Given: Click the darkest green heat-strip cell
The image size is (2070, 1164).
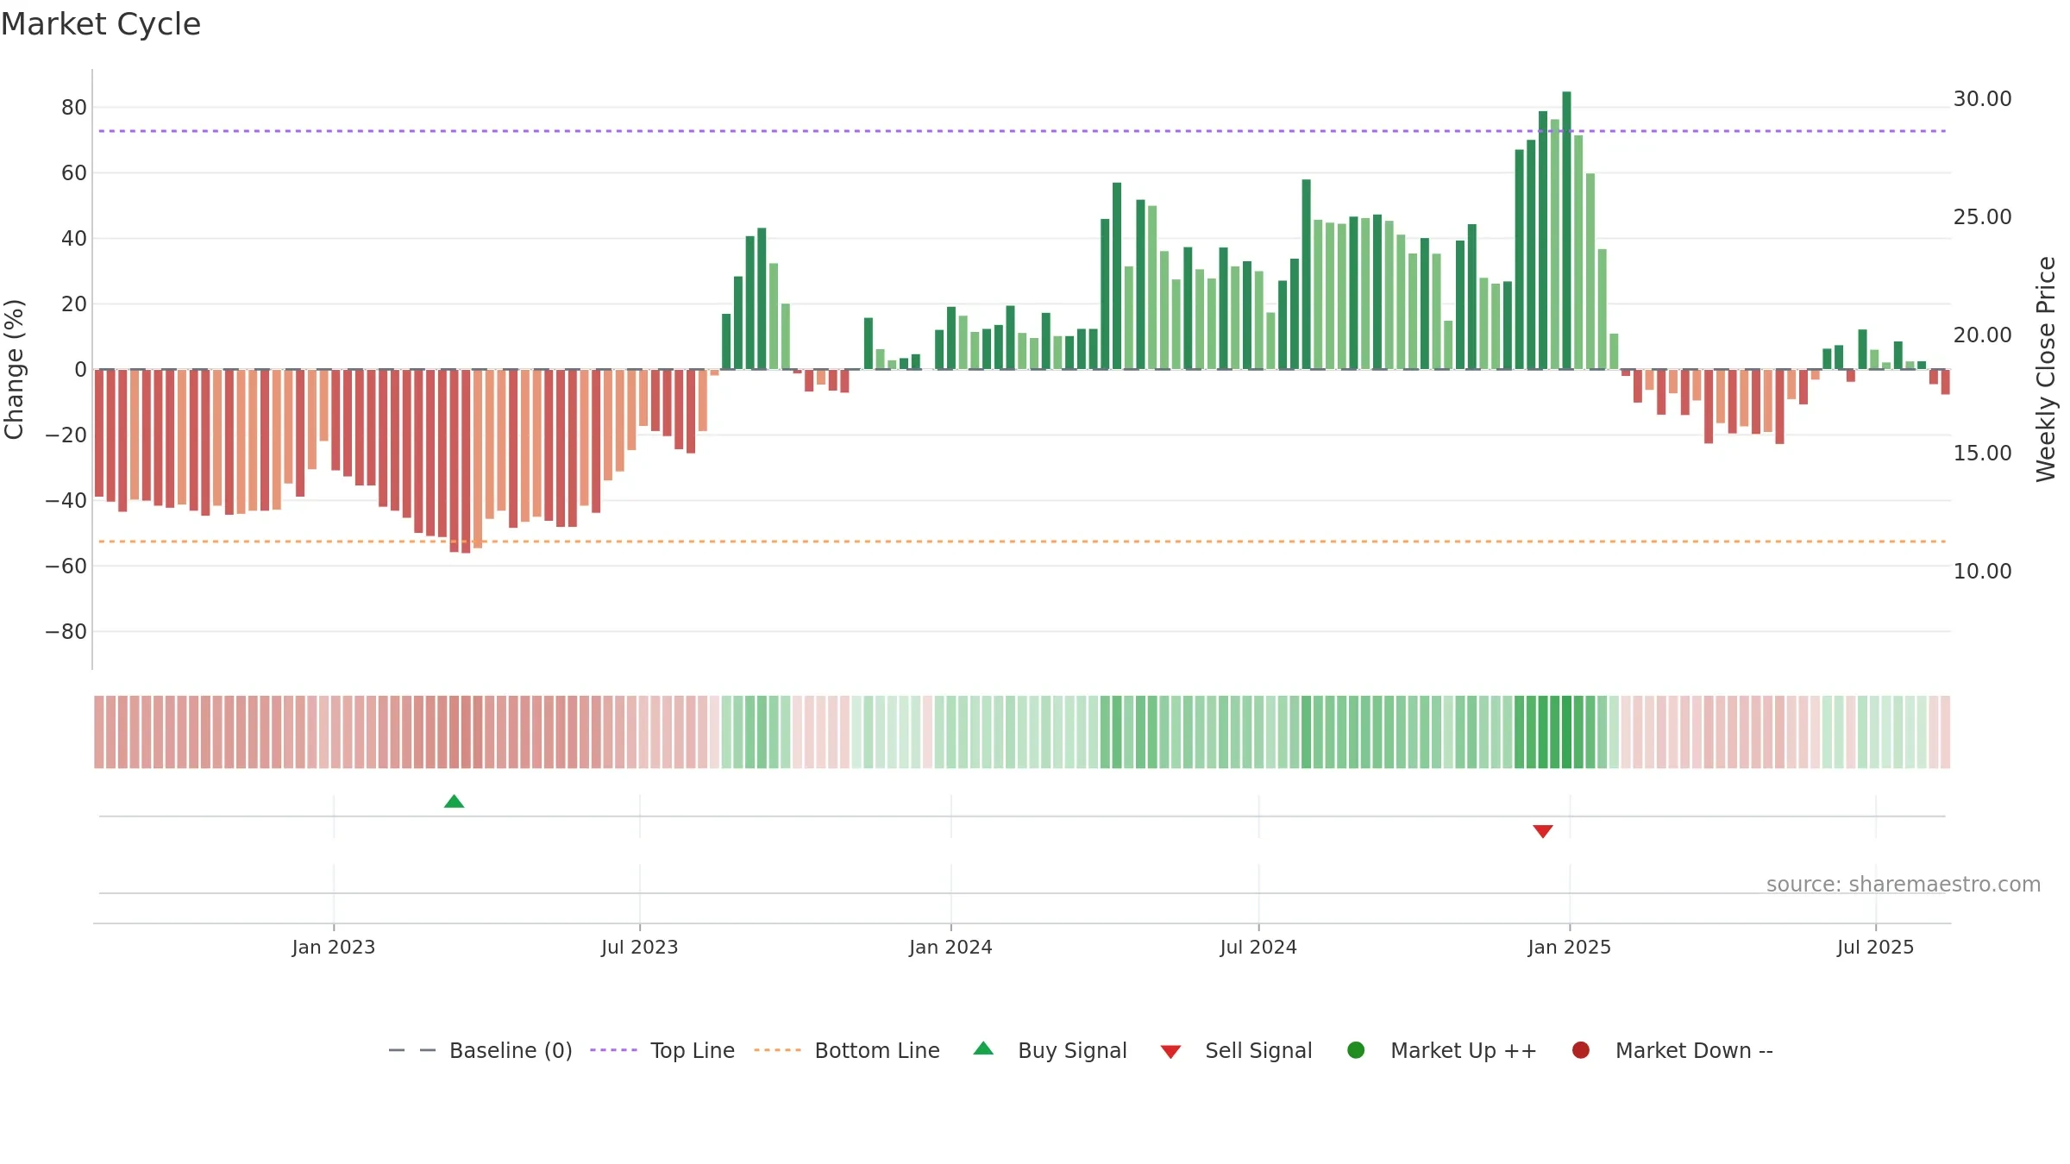Looking at the screenshot, I should (1566, 732).
